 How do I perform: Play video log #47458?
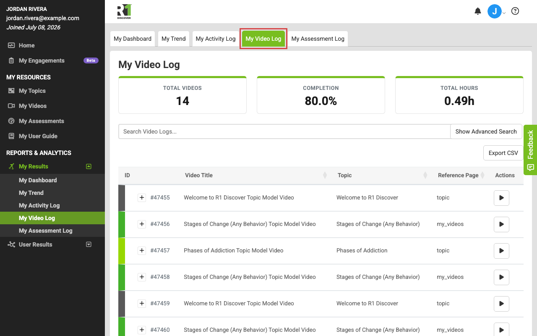(501, 277)
